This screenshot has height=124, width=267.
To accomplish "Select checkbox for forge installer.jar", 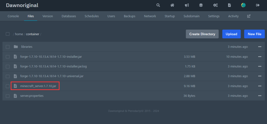I will (x=8, y=57).
